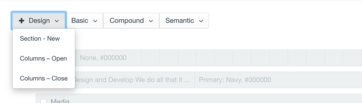The width and height of the screenshot is (362, 103).
Task: Open the Semantic dropdown menu
Action: point(184,21)
